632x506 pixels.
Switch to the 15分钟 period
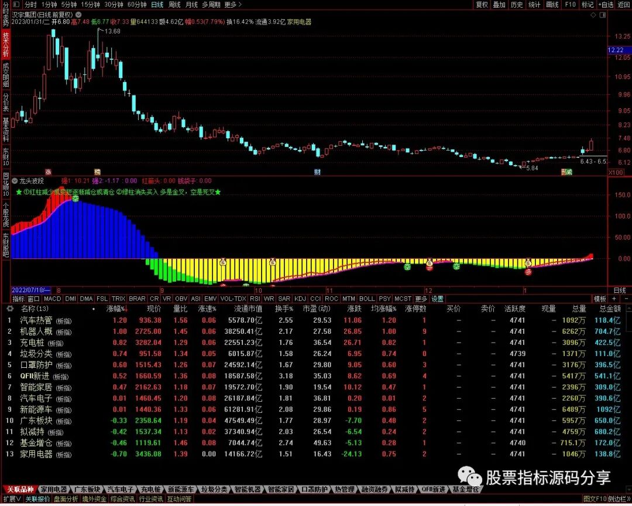(90, 5)
